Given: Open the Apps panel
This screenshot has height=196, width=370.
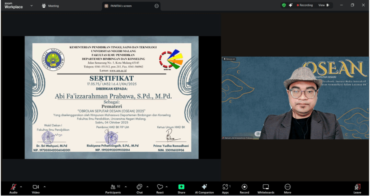Looking at the screenshot, I should point(225,187).
